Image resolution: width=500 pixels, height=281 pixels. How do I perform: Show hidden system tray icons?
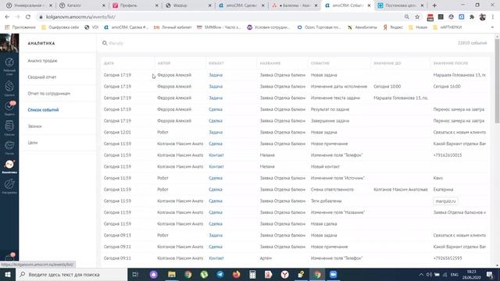421,274
